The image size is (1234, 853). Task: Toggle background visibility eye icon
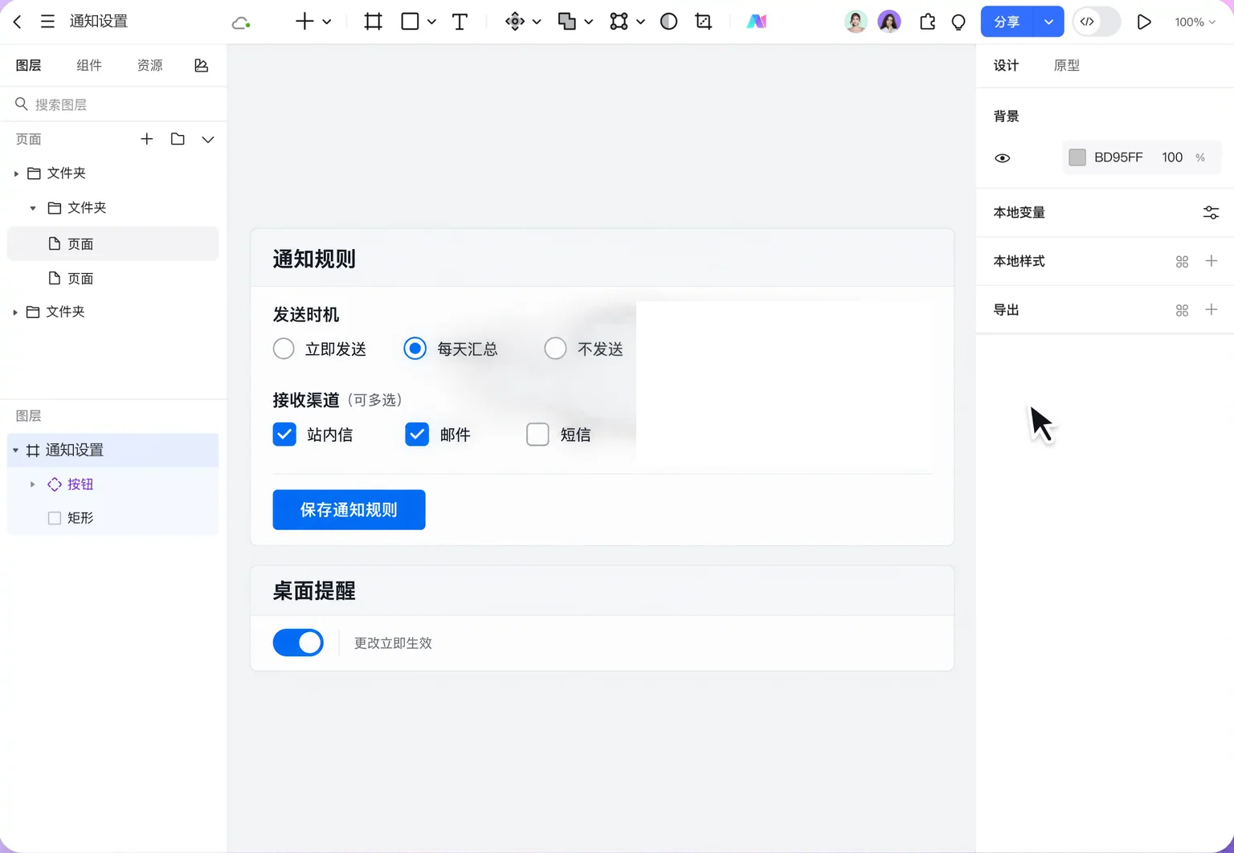[1003, 158]
